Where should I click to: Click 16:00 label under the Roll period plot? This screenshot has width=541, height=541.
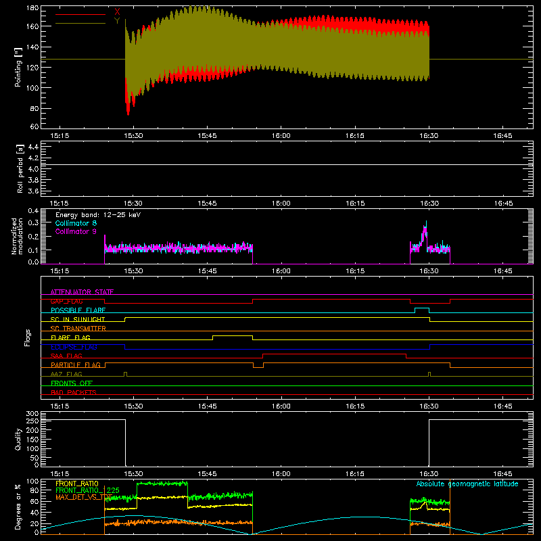pos(281,204)
